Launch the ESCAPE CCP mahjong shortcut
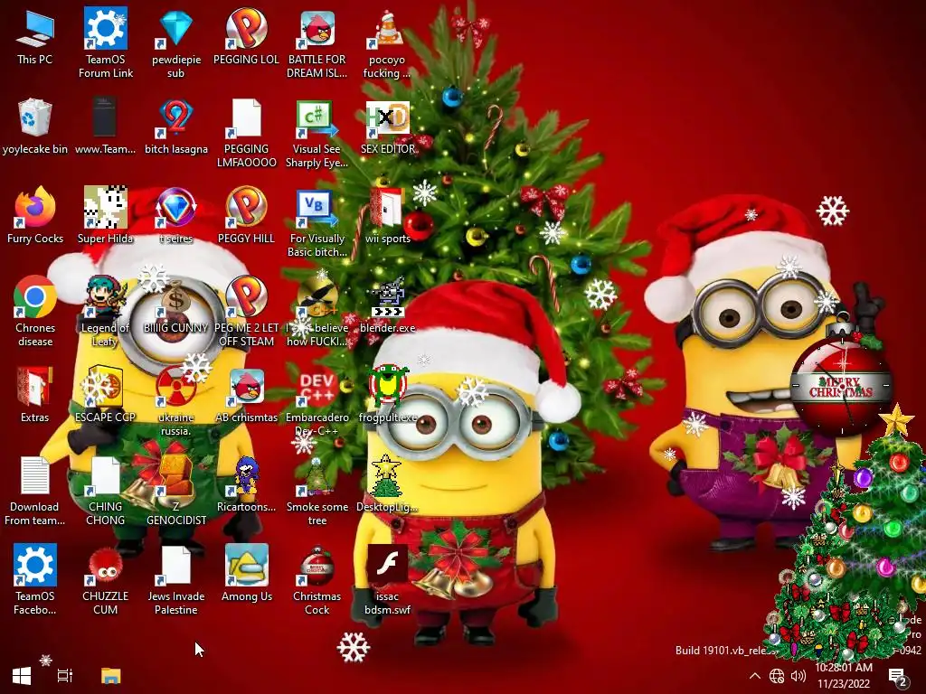 coord(105,394)
